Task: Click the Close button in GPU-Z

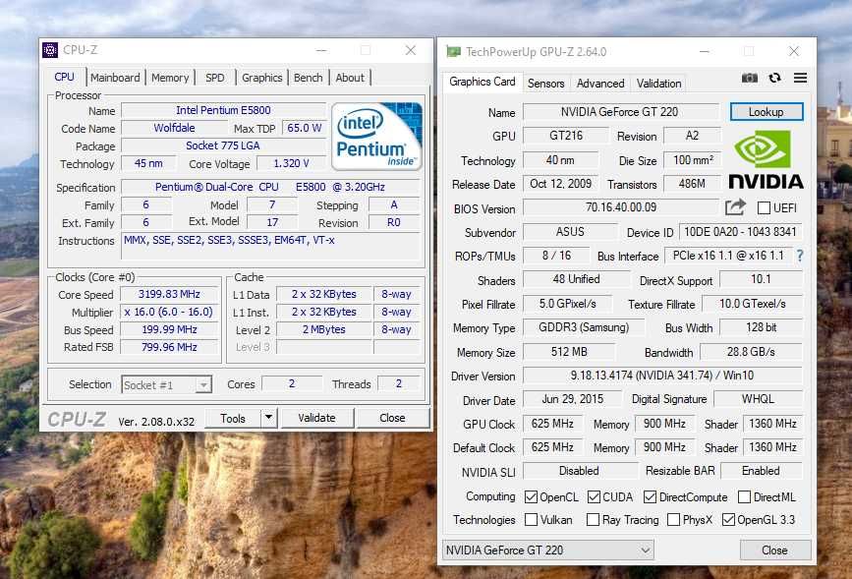Action: [x=774, y=550]
